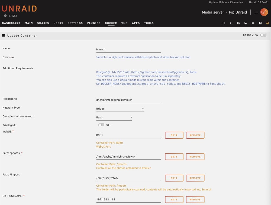271x205 pixels.
Task: Toggle the Basic View switch
Action: 263,35
